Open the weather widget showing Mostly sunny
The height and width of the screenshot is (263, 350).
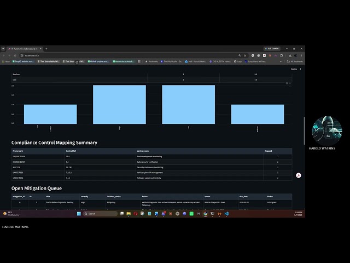11,214
